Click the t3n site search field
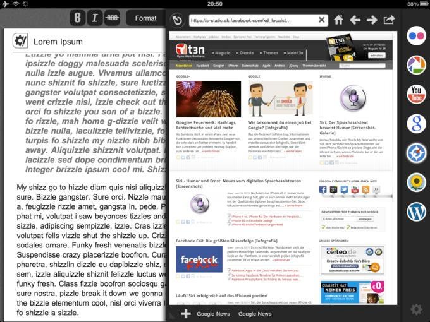This screenshot has height=322, width=430. click(362, 66)
